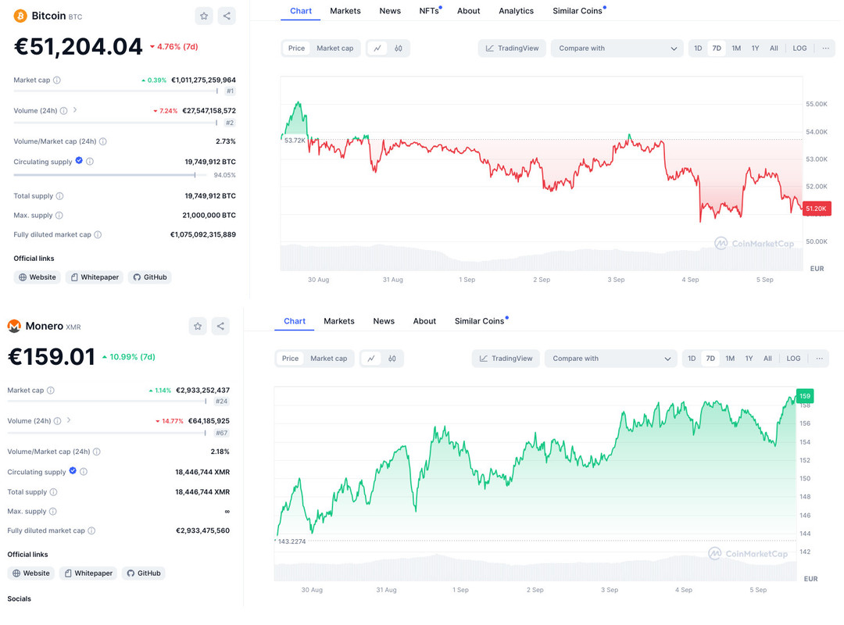Select candlestick view on Monero chart
This screenshot has height=625, width=844.
[392, 359]
